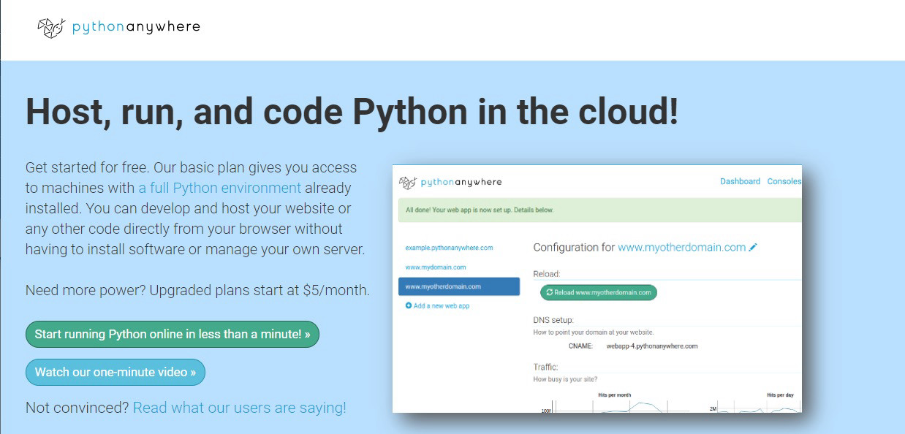The width and height of the screenshot is (905, 434).
Task: Click the 'Hits per day' chart
Action: pyautogui.click(x=757, y=403)
